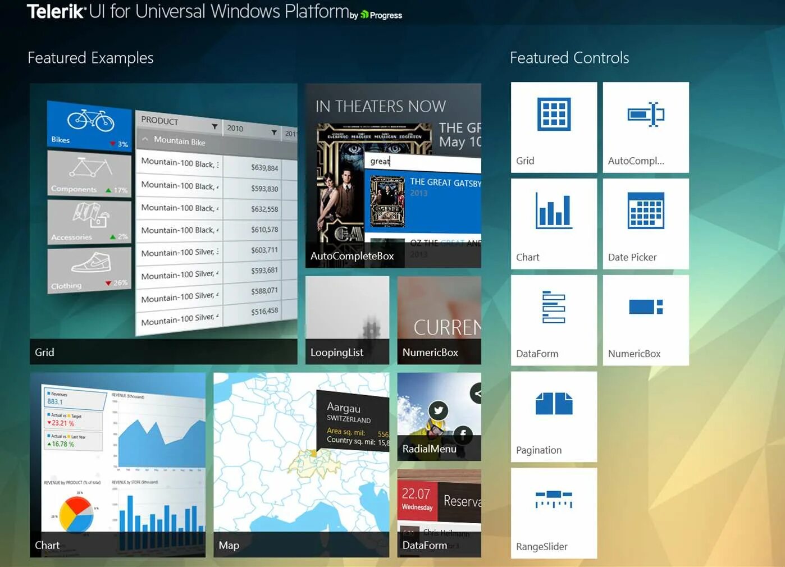
Task: Select THE GREAT GATSBY suggestion
Action: point(423,202)
